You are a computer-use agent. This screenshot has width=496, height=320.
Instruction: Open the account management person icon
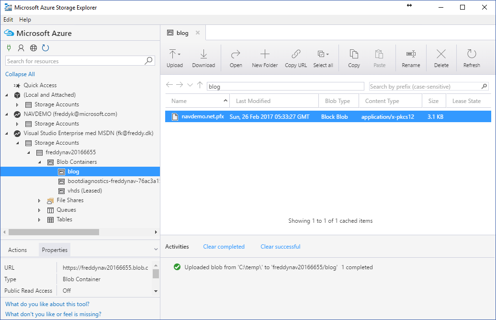[21, 48]
